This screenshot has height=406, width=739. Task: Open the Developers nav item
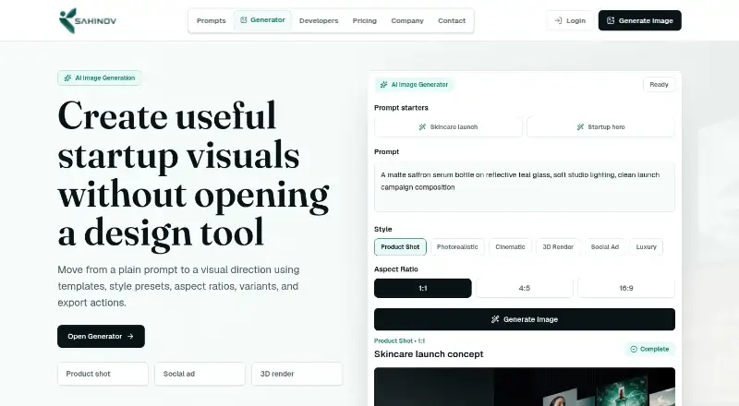pyautogui.click(x=319, y=20)
